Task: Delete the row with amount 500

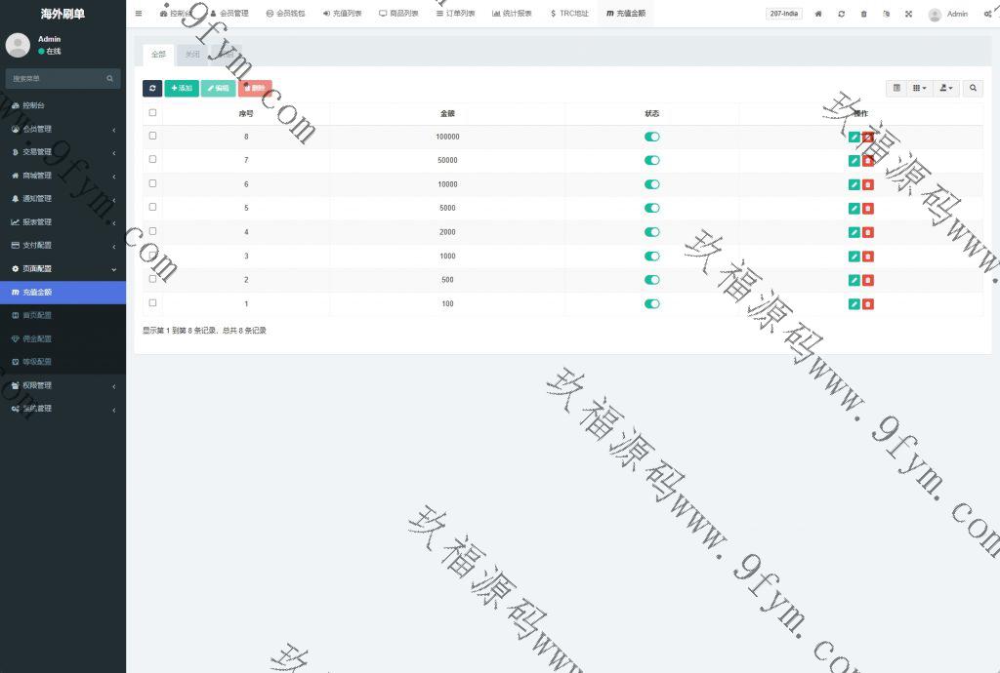Action: coord(868,280)
